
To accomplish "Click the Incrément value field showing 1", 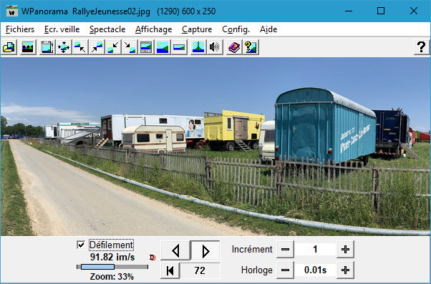I will pos(315,250).
